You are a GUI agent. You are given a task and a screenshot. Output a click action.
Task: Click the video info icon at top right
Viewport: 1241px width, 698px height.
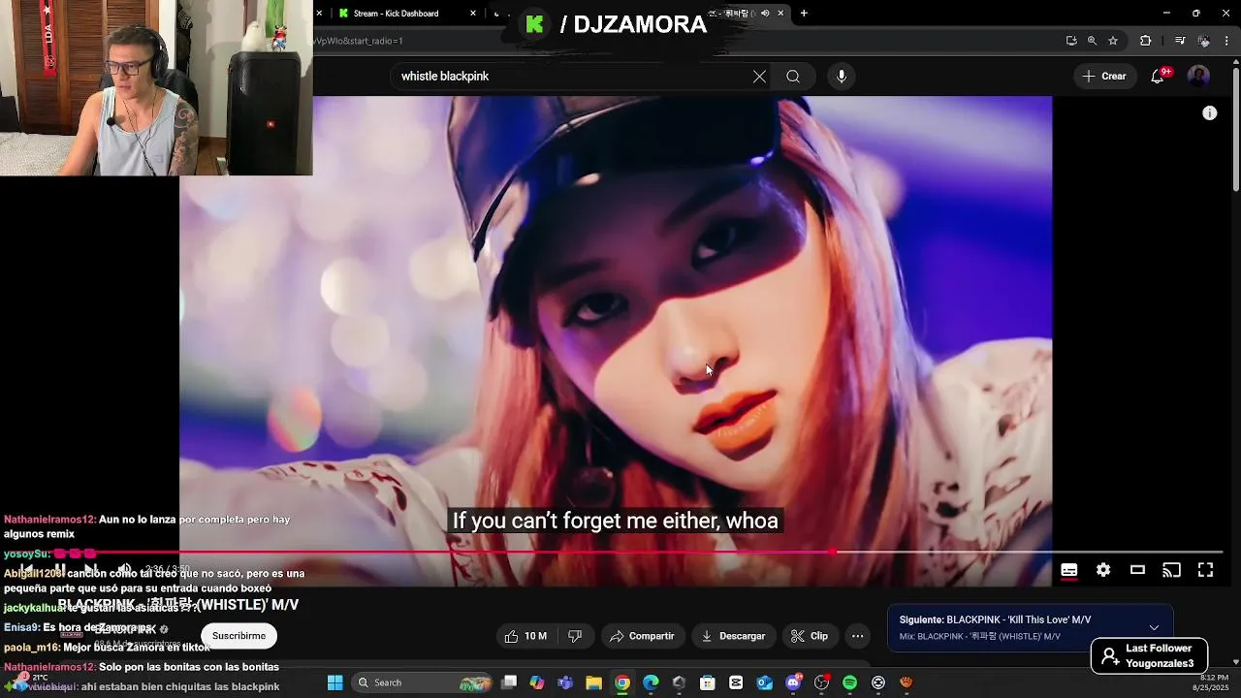point(1210,113)
